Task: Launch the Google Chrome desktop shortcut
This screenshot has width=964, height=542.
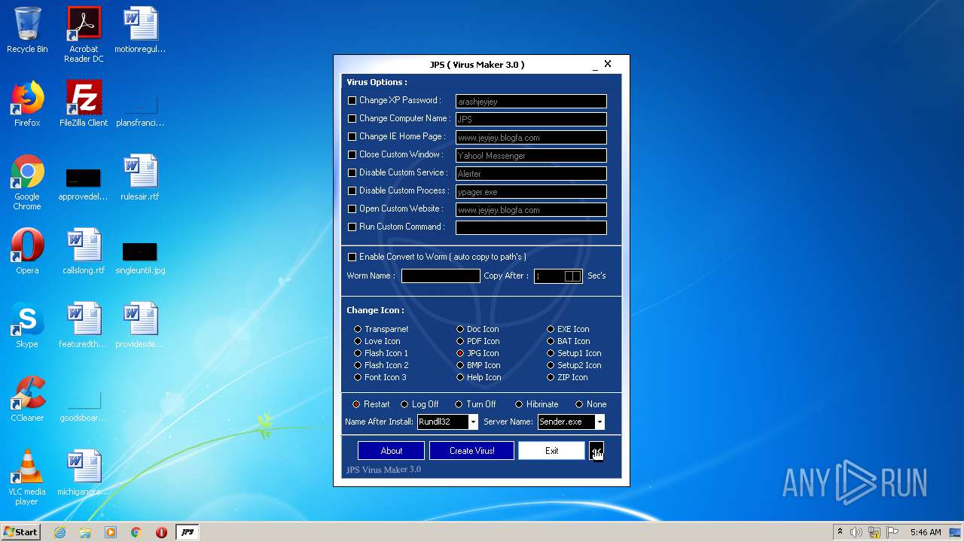Action: click(x=27, y=183)
